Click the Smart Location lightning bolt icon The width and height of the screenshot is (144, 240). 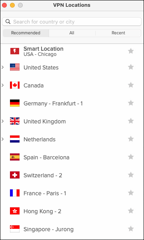(x=15, y=51)
